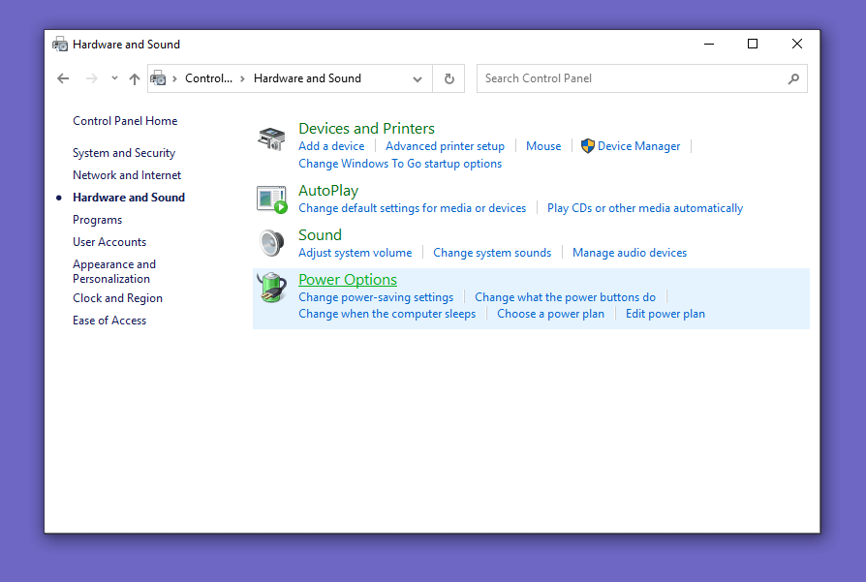Go up one level with the up arrow
Screen dimensions: 866x582
click(135, 79)
